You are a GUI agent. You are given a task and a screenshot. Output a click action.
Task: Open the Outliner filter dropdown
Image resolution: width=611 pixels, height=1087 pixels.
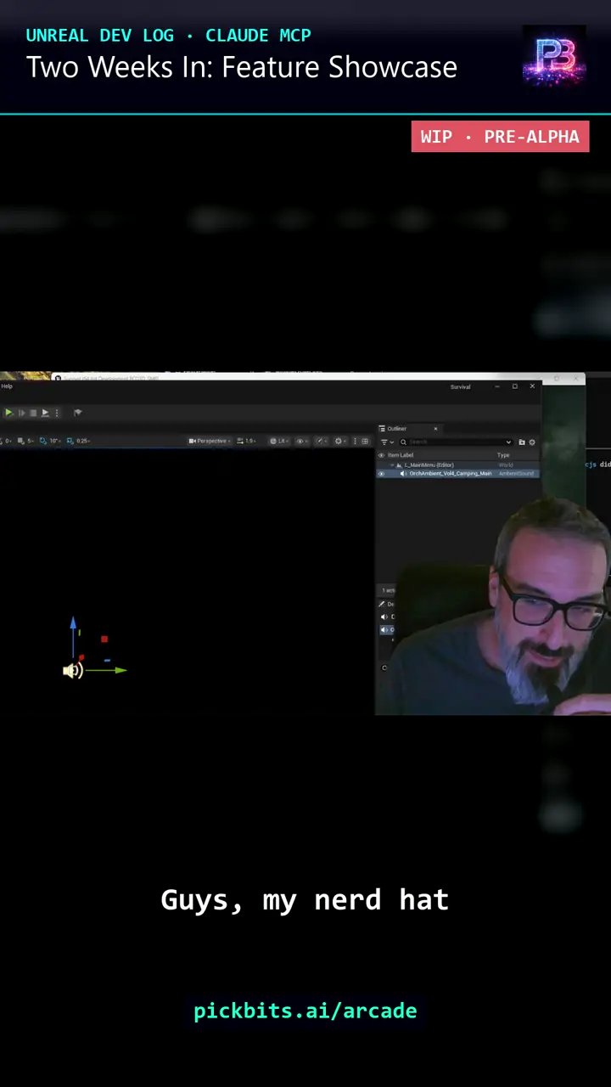(x=386, y=442)
